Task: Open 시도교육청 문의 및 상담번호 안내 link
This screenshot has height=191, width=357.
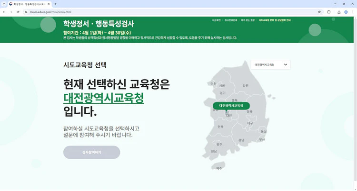Action: point(275,20)
